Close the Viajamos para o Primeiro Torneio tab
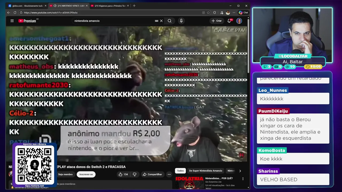The height and width of the screenshot is (192, 342). pos(128,6)
